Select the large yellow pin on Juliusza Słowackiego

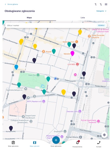click(x=21, y=42)
